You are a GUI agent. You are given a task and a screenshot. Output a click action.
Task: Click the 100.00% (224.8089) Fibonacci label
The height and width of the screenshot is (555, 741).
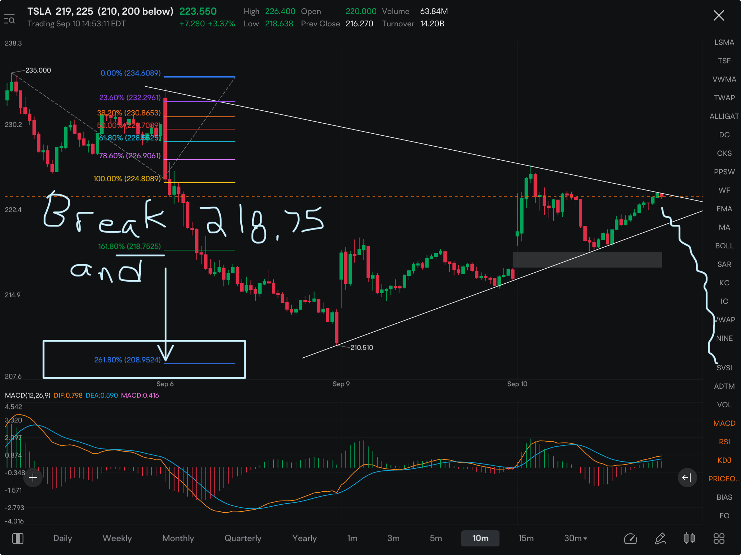(x=127, y=178)
